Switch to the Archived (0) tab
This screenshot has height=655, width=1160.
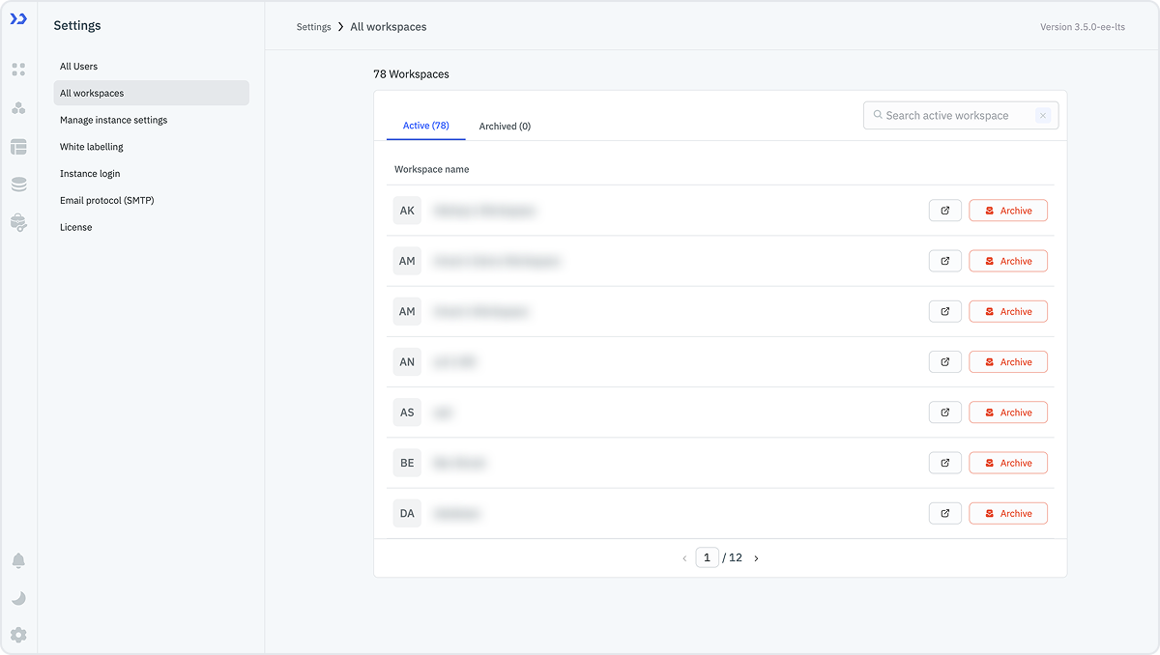point(505,127)
